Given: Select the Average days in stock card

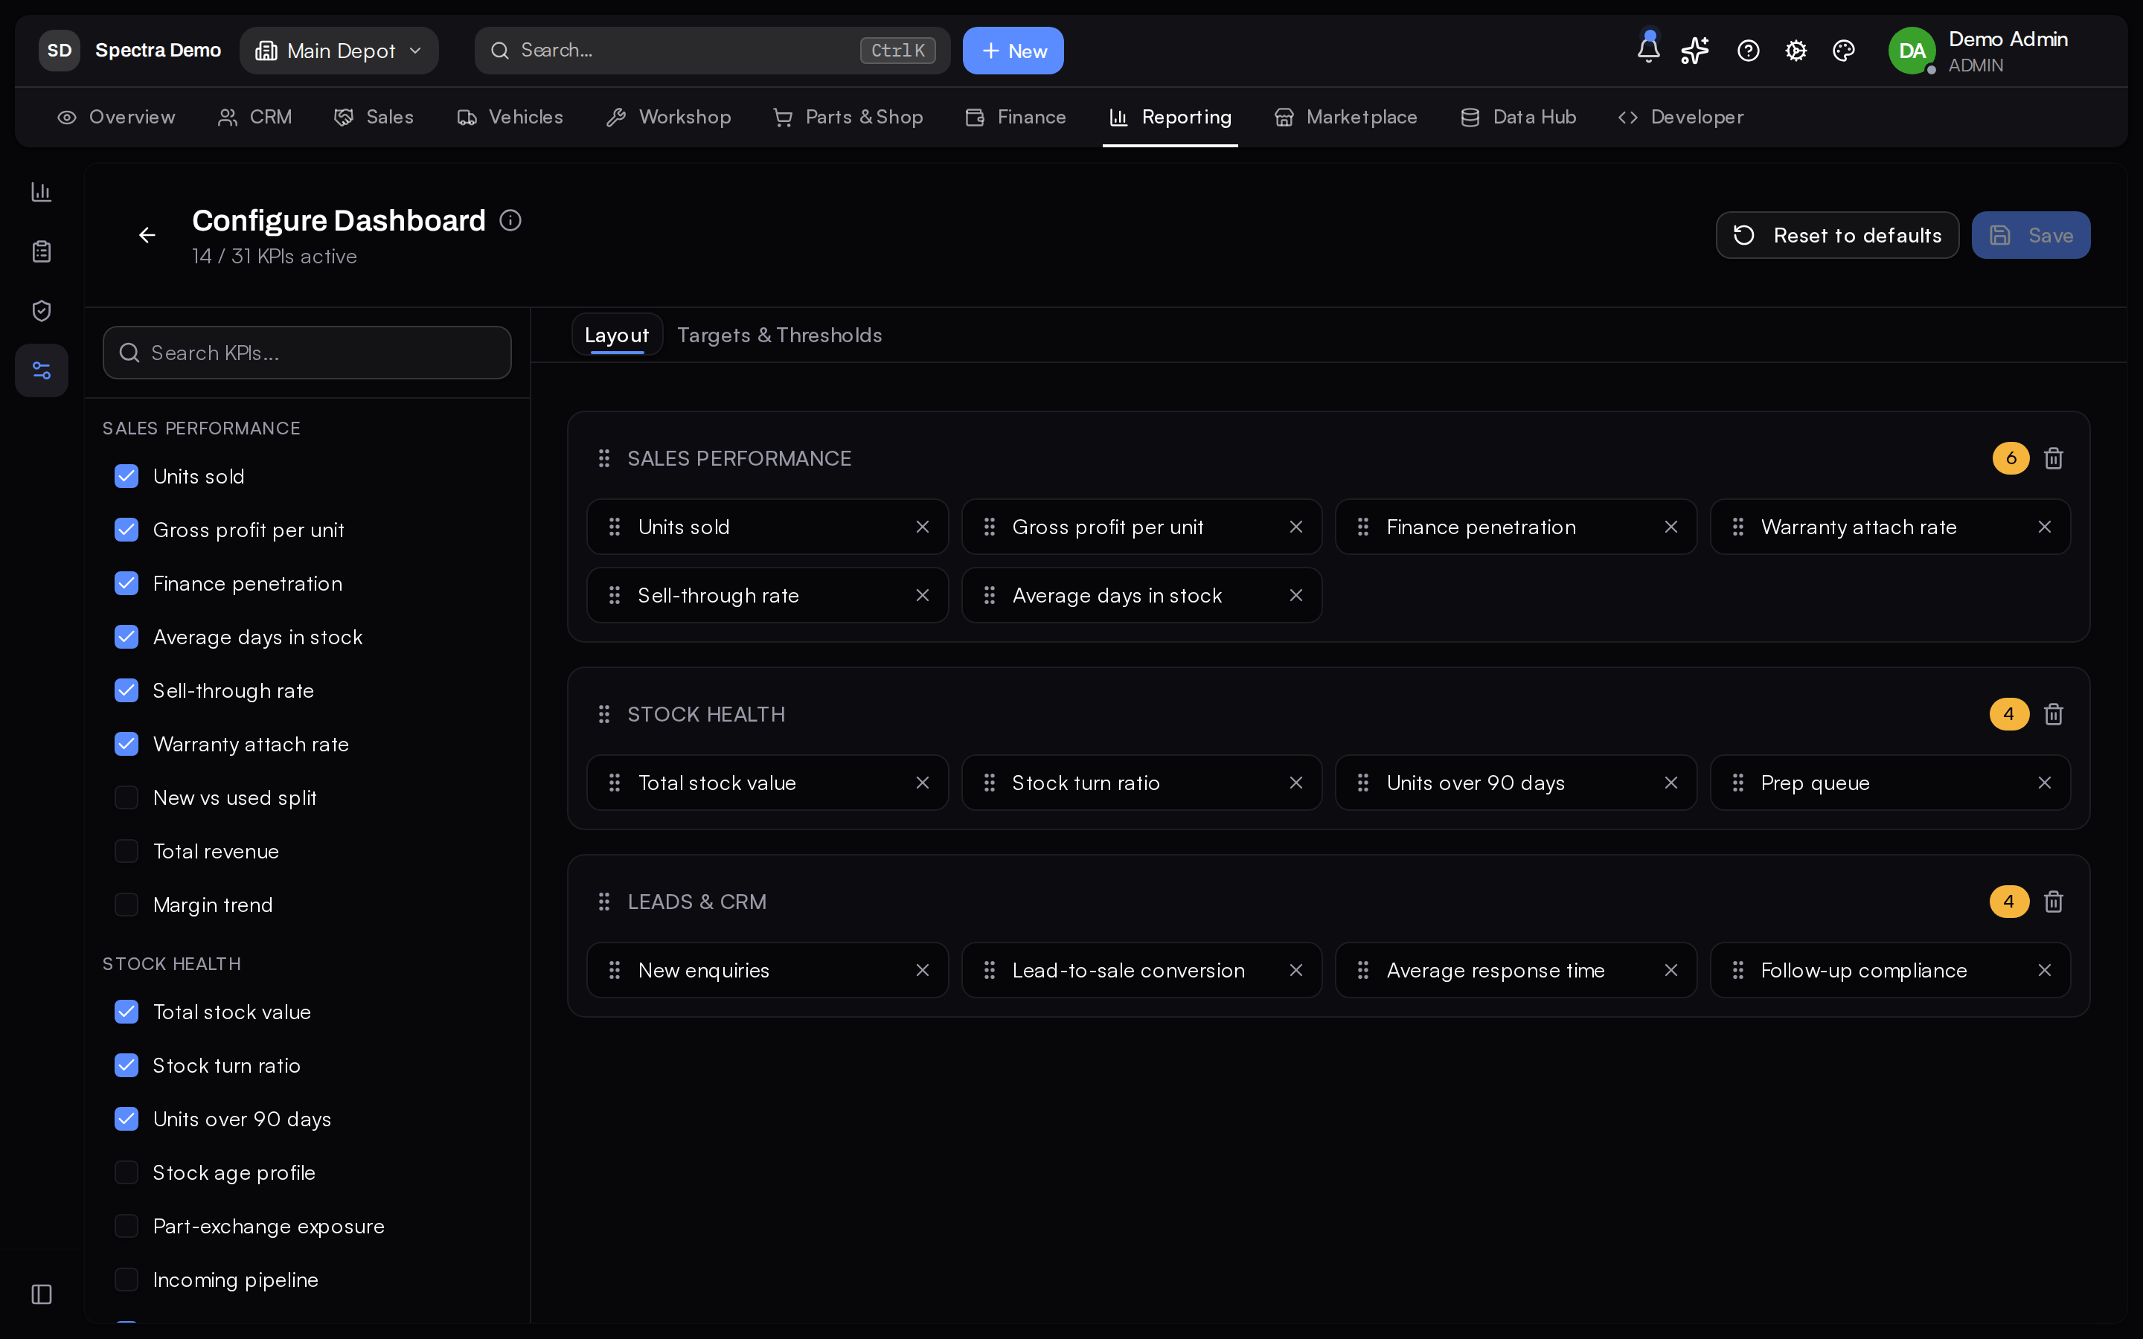Looking at the screenshot, I should [x=1141, y=595].
